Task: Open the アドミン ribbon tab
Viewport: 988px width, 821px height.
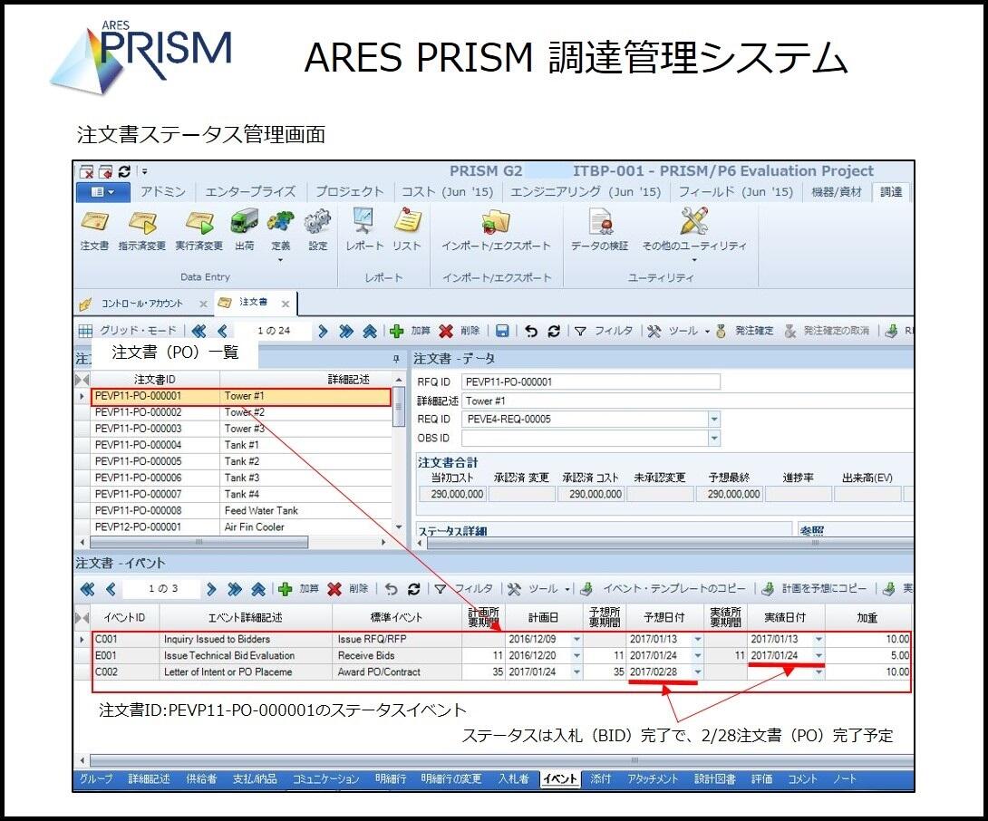Action: 162,191
